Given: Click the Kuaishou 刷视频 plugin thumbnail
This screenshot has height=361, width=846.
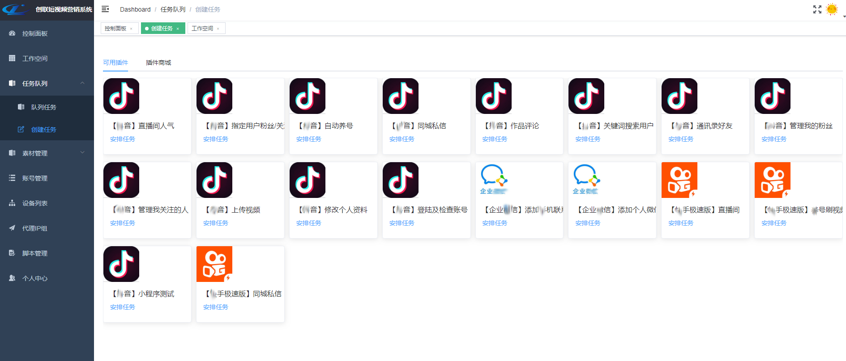Looking at the screenshot, I should 773,180.
